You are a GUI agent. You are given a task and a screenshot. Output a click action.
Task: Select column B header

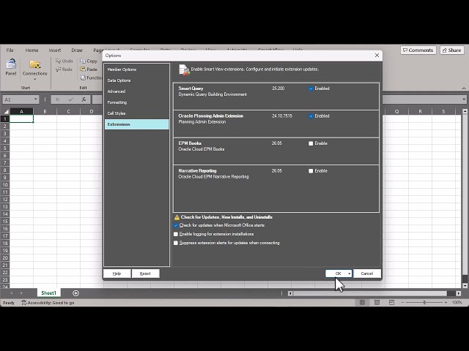coord(45,112)
